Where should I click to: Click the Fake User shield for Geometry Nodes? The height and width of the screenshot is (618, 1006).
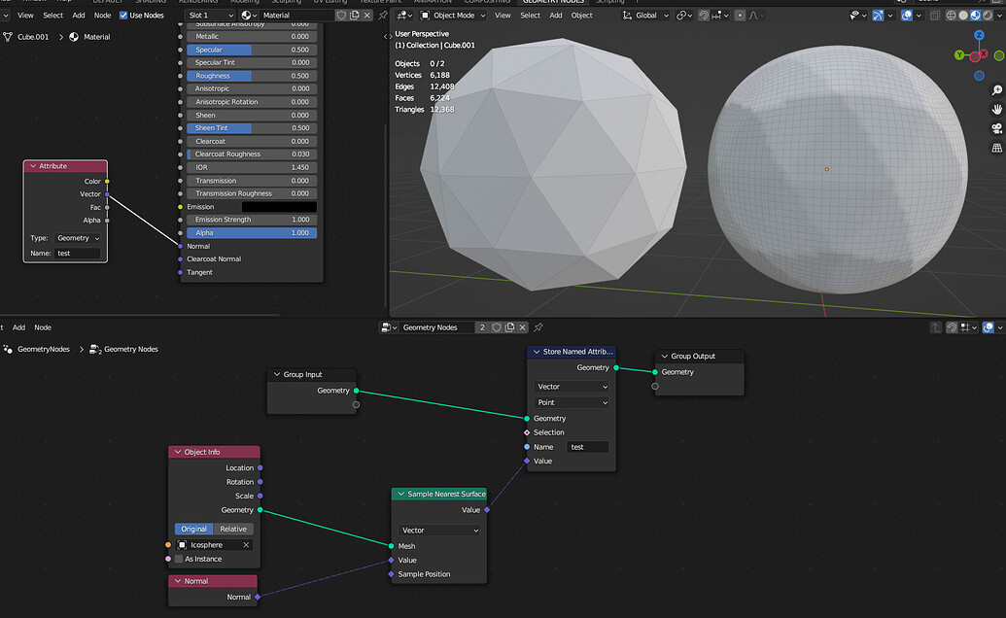tap(497, 327)
